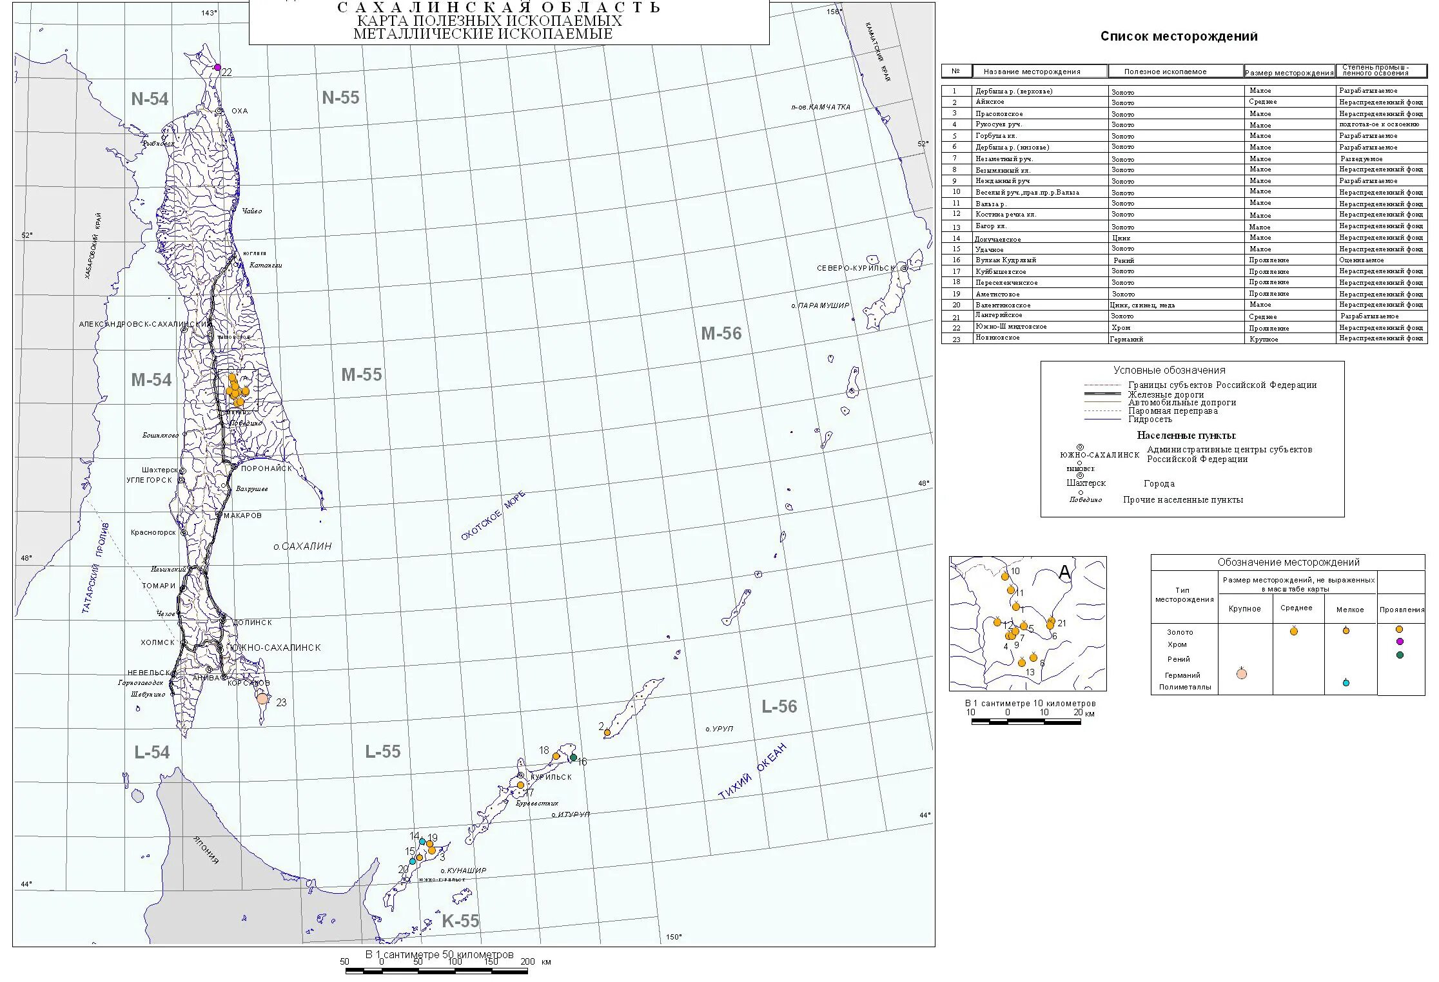The height and width of the screenshot is (982, 1439).
Task: Click the purple chromium marker numbered 22
Action: 217,67
